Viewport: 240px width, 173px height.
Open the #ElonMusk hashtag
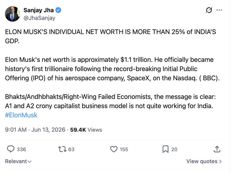(x=21, y=115)
